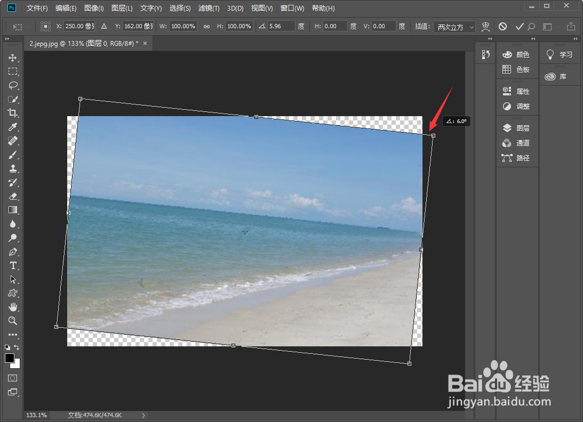Cancel the transform
Image resolution: width=583 pixels, height=422 pixels.
(x=502, y=27)
